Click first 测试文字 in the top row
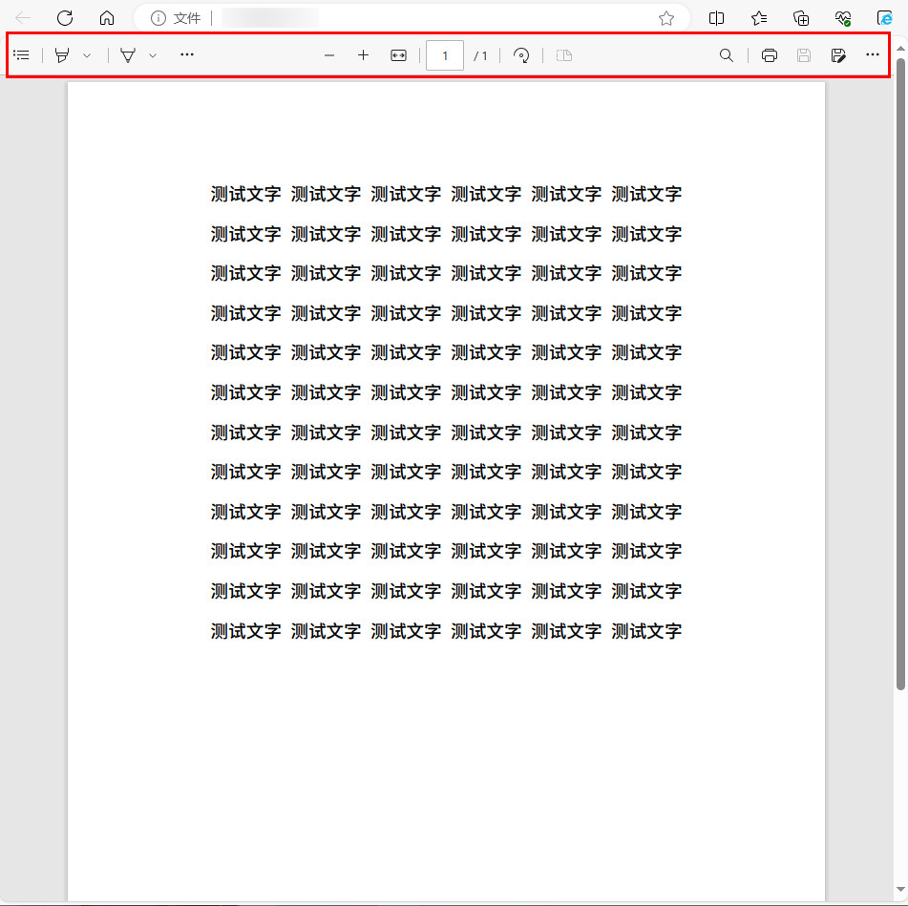This screenshot has width=908, height=906. (x=245, y=194)
